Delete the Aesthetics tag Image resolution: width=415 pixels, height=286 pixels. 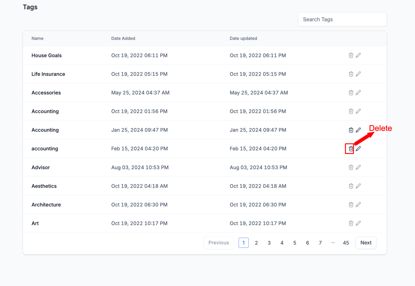point(351,186)
